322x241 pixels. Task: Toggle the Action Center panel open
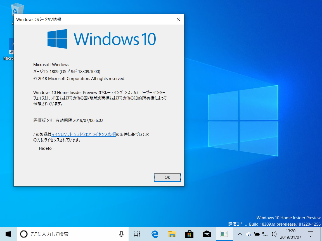pyautogui.click(x=310, y=234)
